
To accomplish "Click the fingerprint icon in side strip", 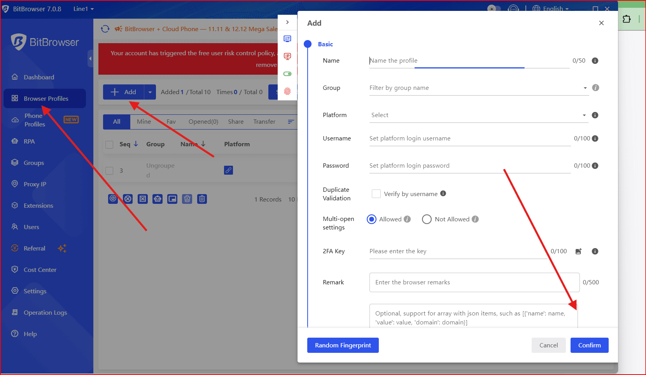I will pos(287,91).
